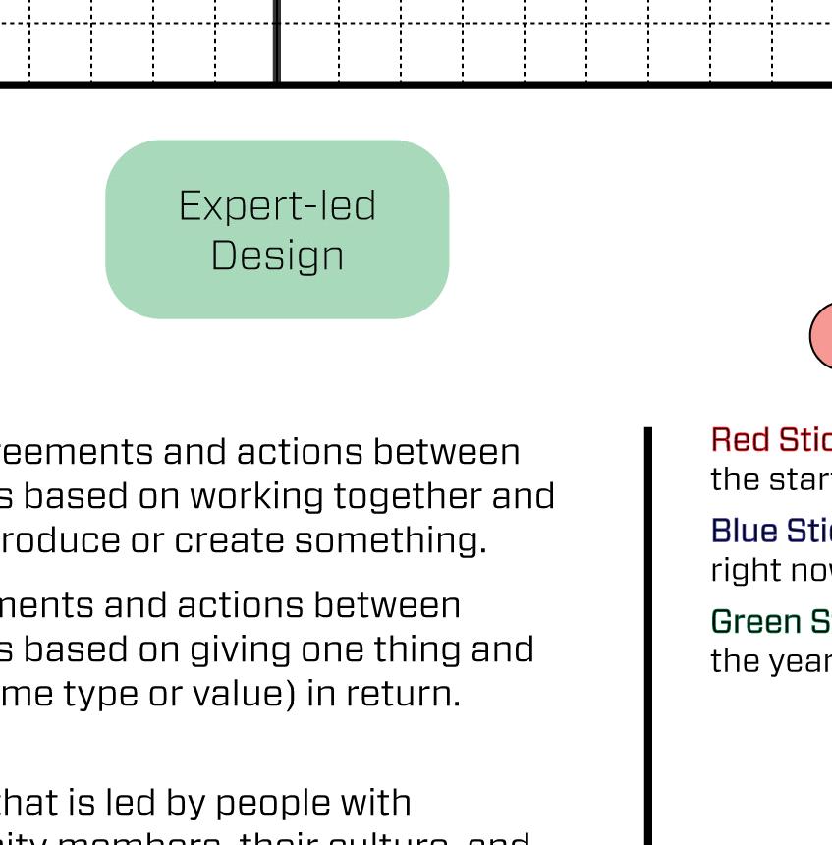The height and width of the screenshot is (845, 832).
Task: Click the dark blue "Blue Stic" heading
Action: (770, 531)
